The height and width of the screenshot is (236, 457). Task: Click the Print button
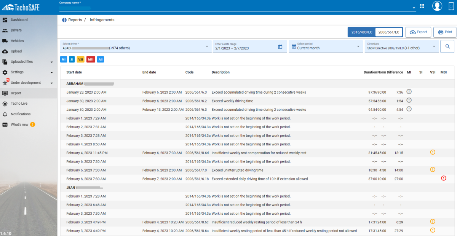[x=444, y=32]
